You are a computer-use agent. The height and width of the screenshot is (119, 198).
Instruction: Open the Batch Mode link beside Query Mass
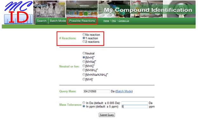[124, 91]
